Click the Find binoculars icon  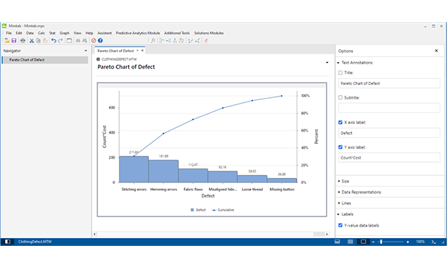78,41
